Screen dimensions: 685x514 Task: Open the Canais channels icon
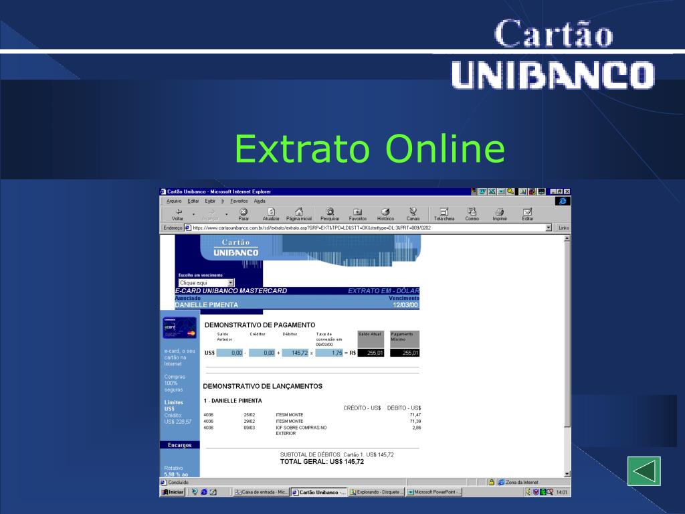[x=413, y=211]
